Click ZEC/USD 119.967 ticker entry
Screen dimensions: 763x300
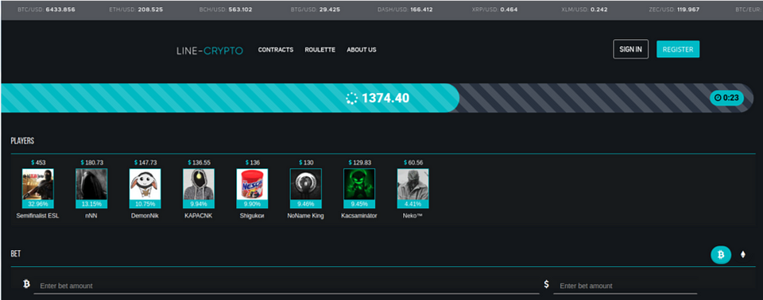tap(674, 10)
